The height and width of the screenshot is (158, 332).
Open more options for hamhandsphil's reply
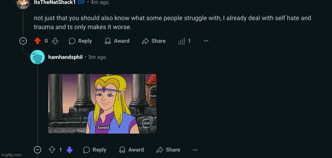pos(195,150)
